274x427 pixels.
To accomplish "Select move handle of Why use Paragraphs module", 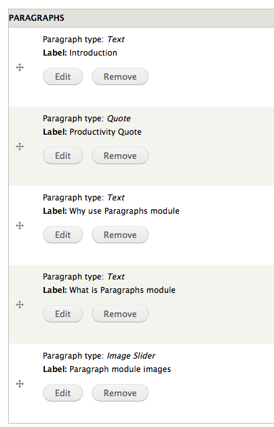I will pyautogui.click(x=19, y=225).
